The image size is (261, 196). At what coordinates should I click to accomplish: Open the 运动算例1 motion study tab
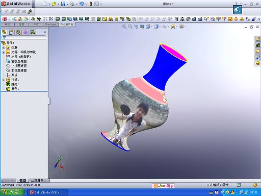pyautogui.click(x=39, y=180)
